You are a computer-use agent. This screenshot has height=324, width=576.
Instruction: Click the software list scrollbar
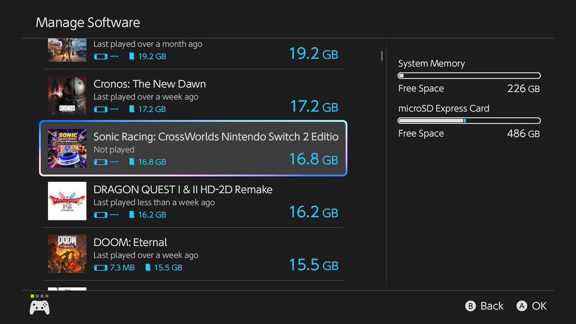point(382,56)
